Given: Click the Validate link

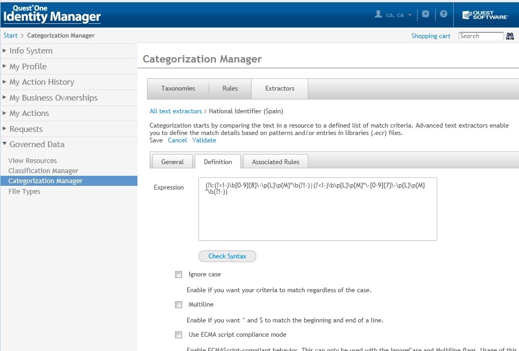Looking at the screenshot, I should click(204, 140).
